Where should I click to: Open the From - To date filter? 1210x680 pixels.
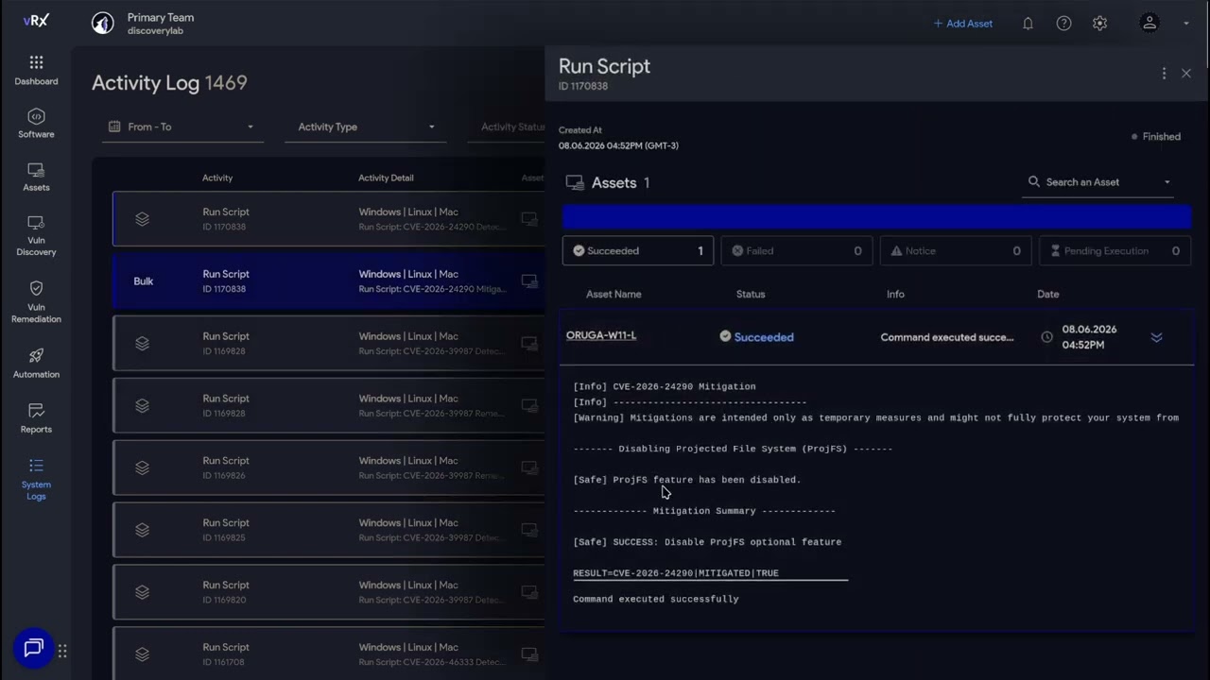click(181, 127)
